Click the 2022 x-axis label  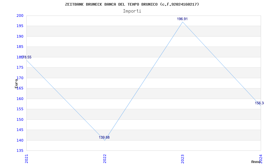(105, 159)
